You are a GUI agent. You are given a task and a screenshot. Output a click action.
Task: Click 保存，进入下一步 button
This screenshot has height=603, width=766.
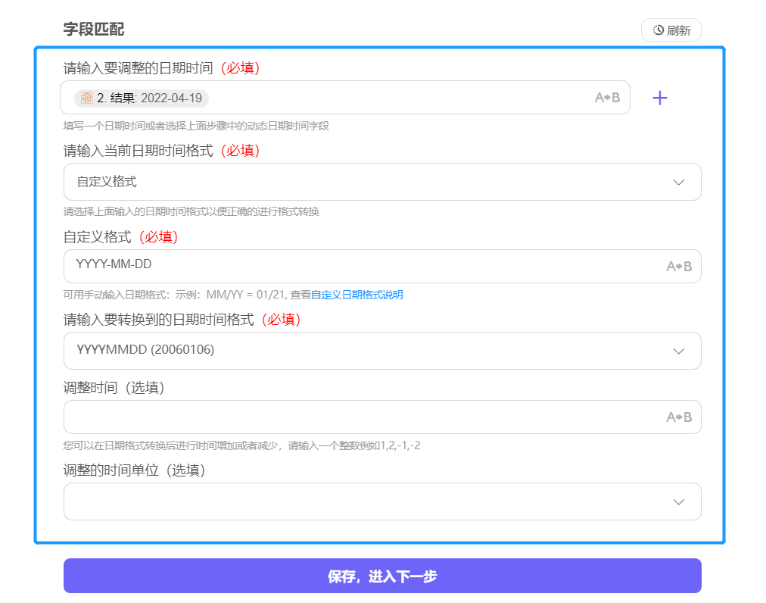[x=382, y=576]
